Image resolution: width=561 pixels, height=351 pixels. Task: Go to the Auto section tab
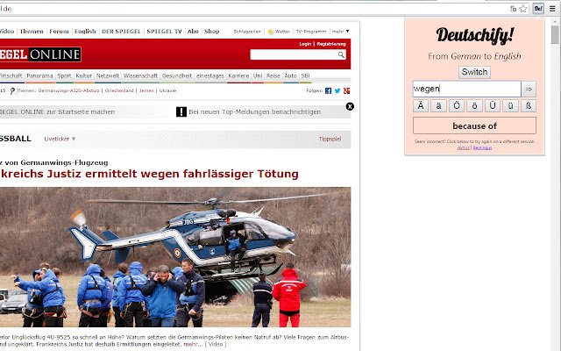[290, 75]
